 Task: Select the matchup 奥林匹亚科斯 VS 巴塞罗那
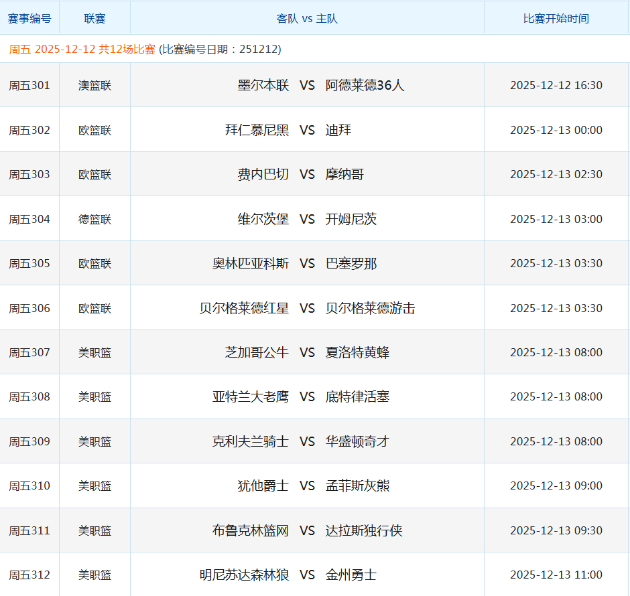[306, 263]
